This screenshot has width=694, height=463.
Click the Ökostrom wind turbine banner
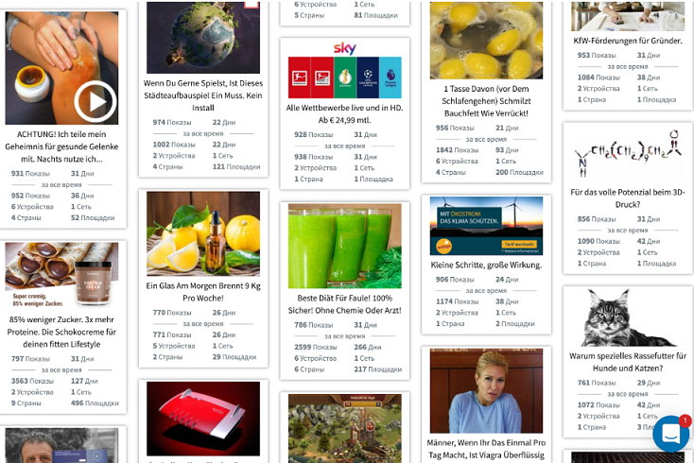pyautogui.click(x=486, y=226)
